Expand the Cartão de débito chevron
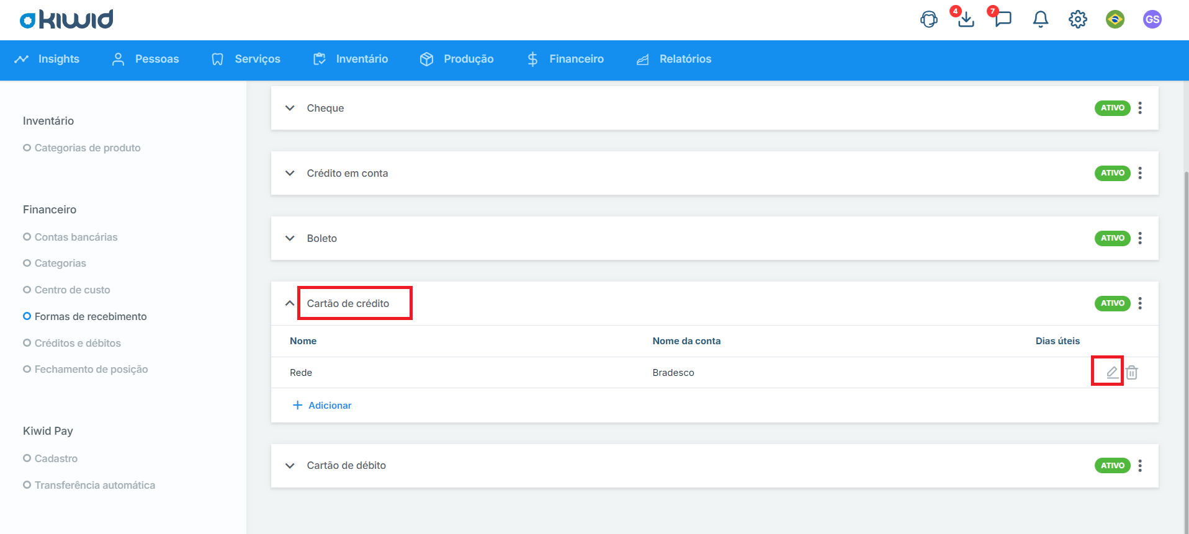This screenshot has width=1189, height=534. coord(290,466)
